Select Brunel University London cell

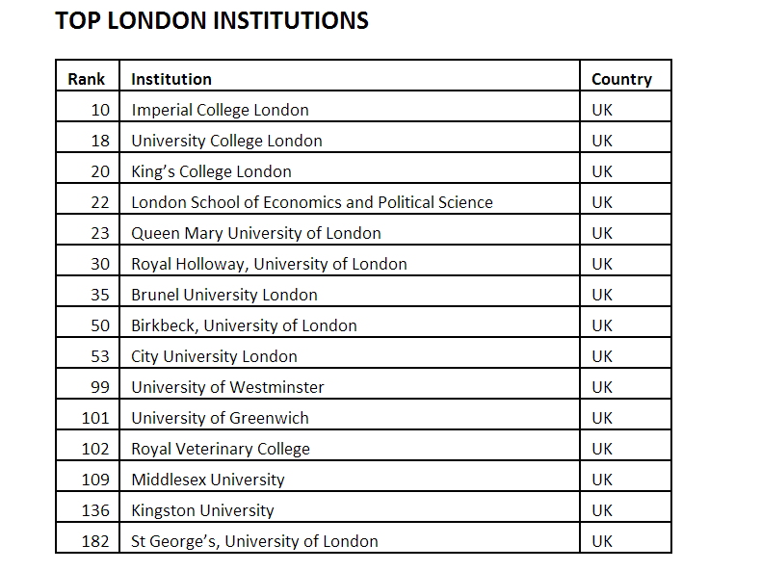(x=223, y=295)
